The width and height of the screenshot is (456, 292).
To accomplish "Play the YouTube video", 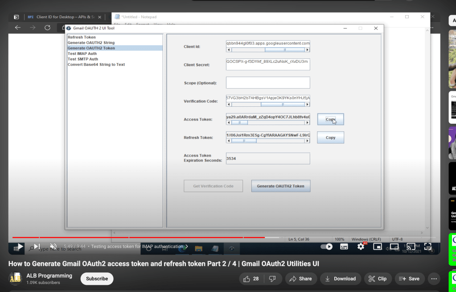I will (x=20, y=247).
